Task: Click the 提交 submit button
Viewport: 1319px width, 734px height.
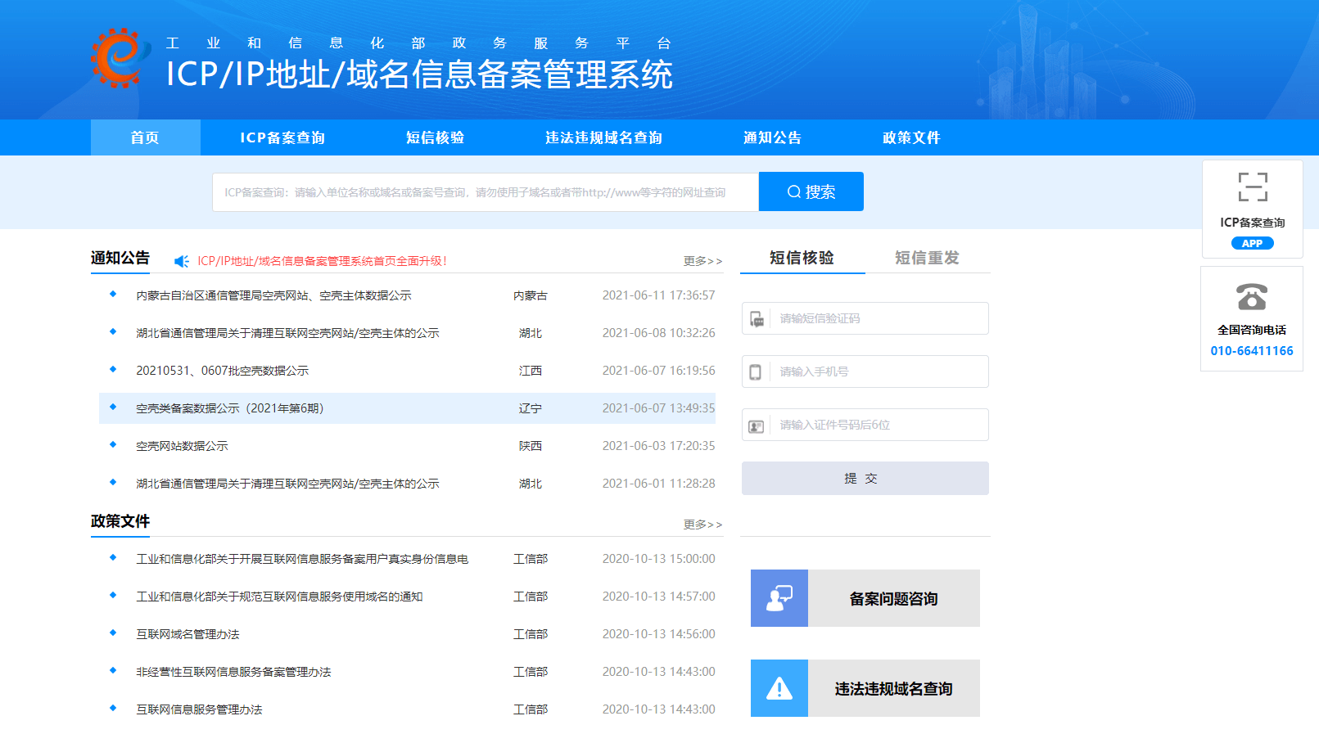Action: click(865, 478)
